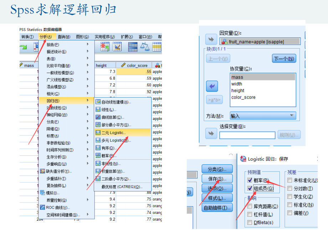Enable the 杠杆值(L) checkbox
328x230 pixels.
pyautogui.click(x=250, y=214)
